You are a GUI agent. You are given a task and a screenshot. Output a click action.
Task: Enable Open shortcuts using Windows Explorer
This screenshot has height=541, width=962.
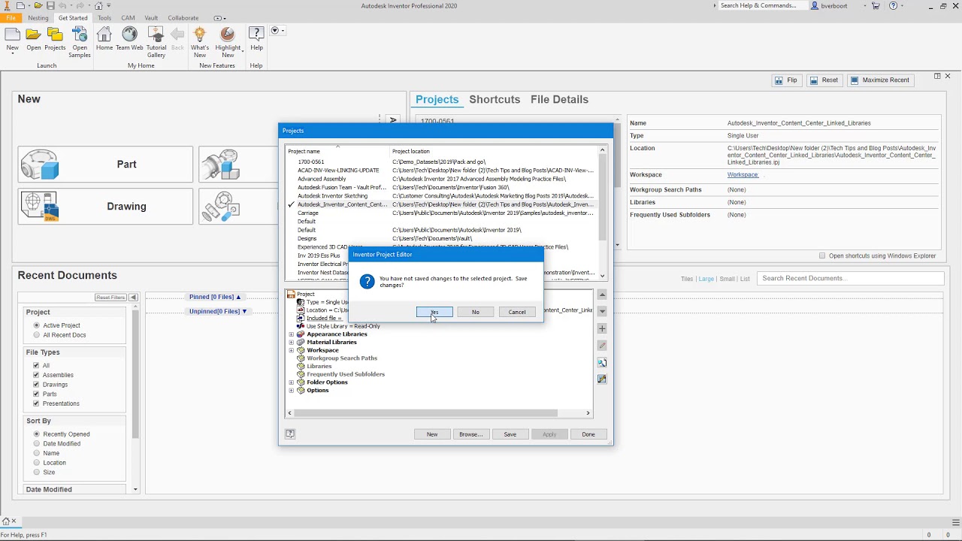pos(822,255)
